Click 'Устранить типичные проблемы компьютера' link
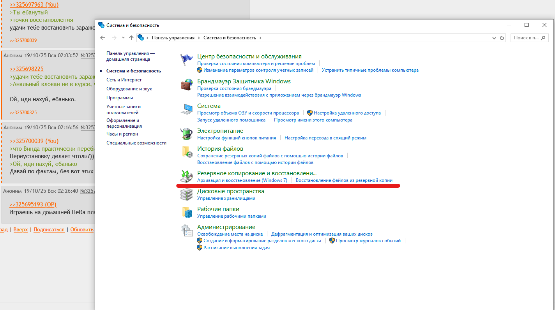The image size is (555, 310). [x=370, y=70]
